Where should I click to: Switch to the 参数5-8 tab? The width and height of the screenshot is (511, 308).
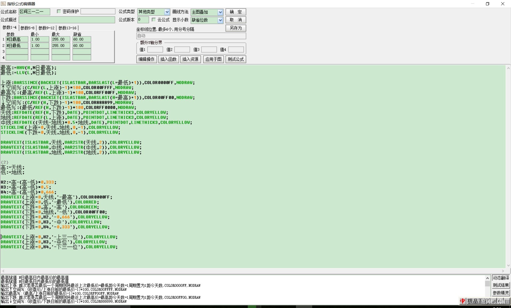coord(27,28)
